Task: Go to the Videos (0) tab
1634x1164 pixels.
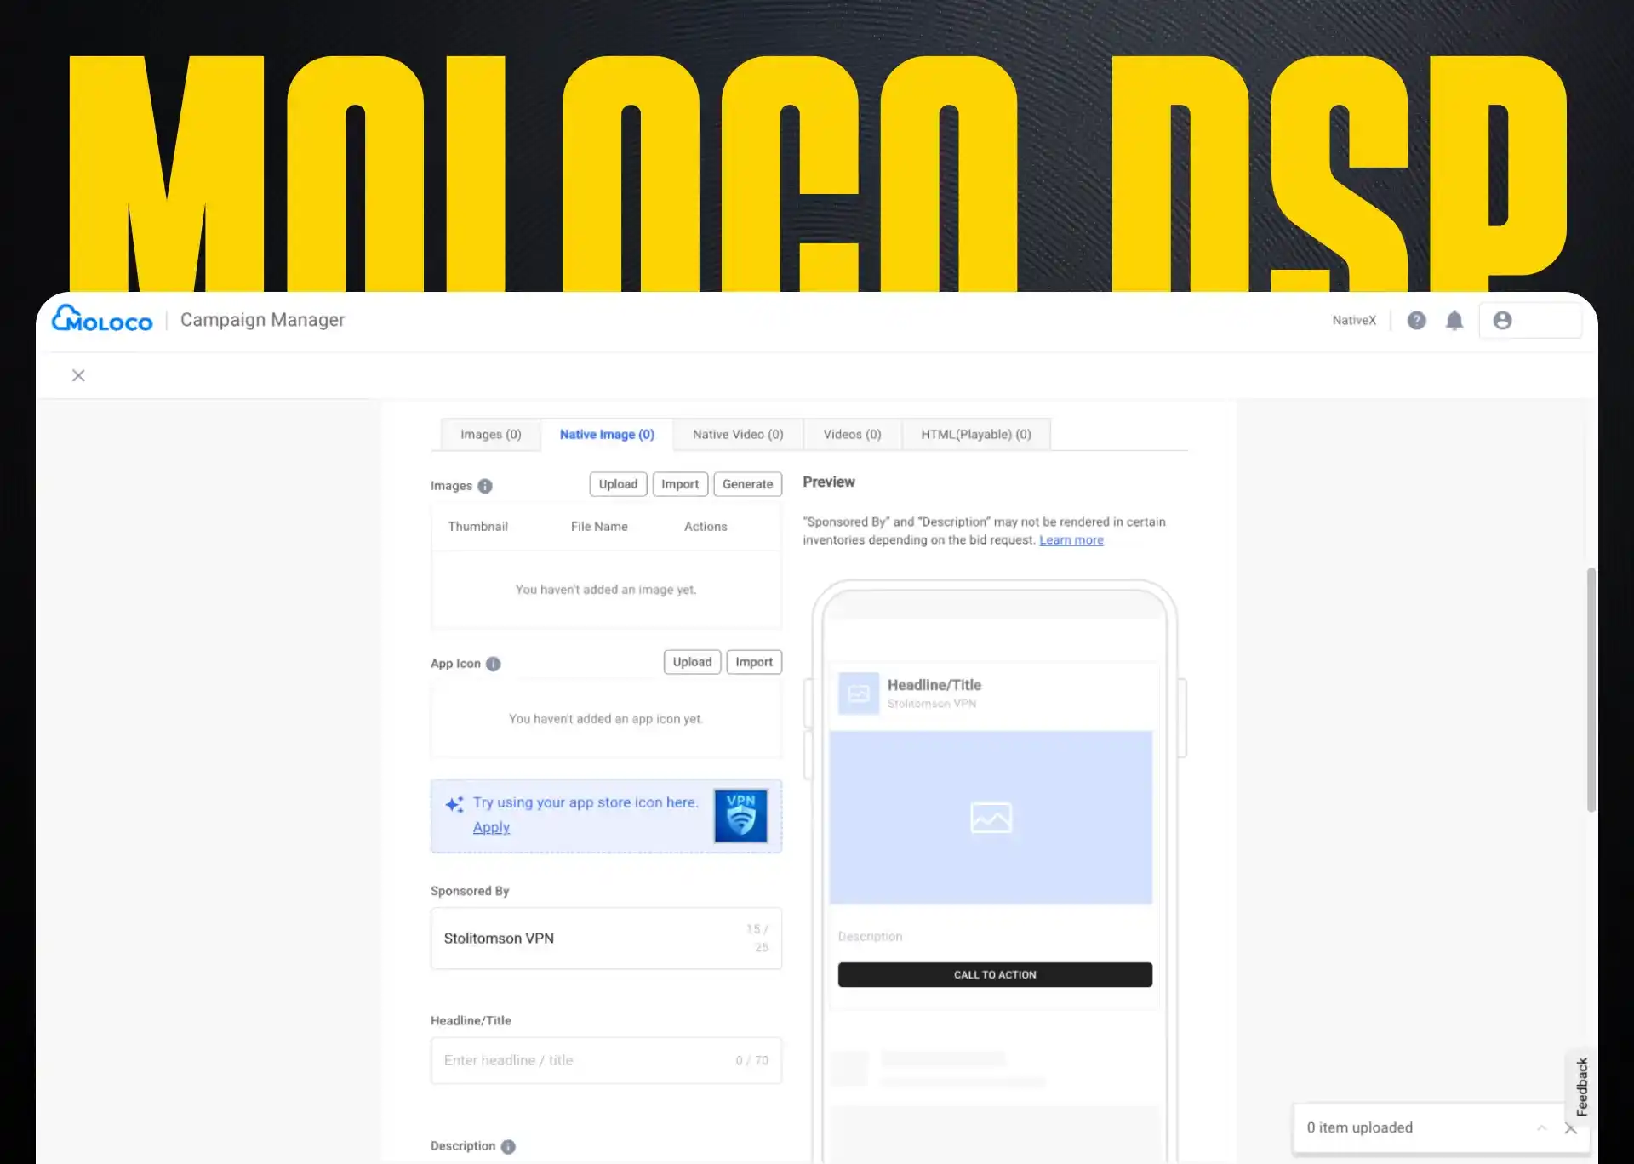Action: tap(852, 434)
